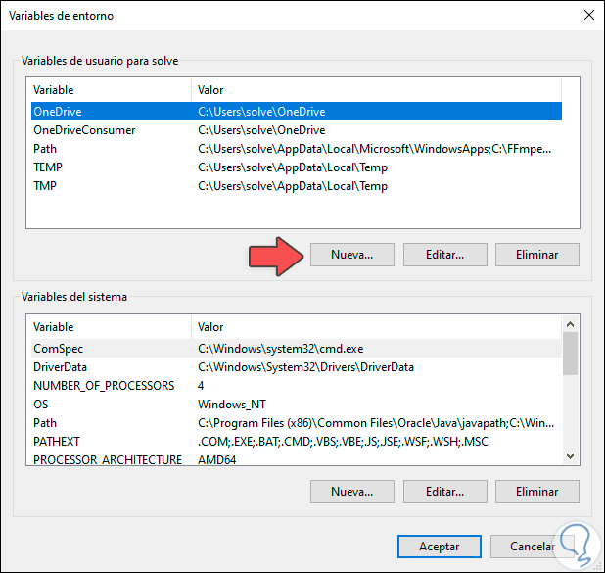Click Eliminar button for user variables
The width and height of the screenshot is (605, 573).
click(537, 255)
